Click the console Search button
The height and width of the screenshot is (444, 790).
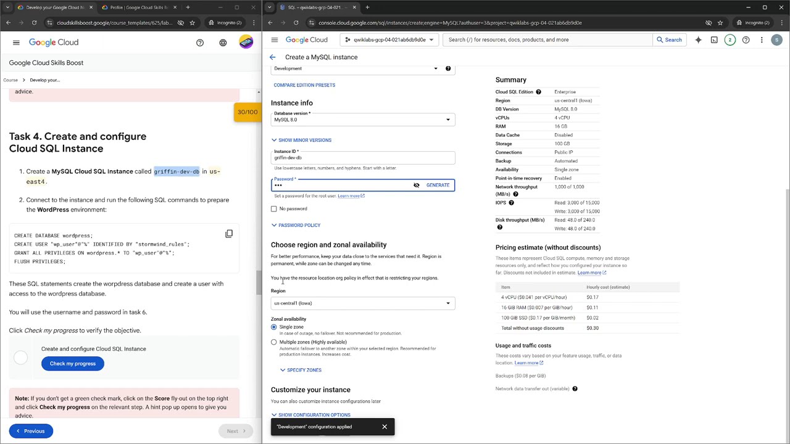click(x=669, y=39)
